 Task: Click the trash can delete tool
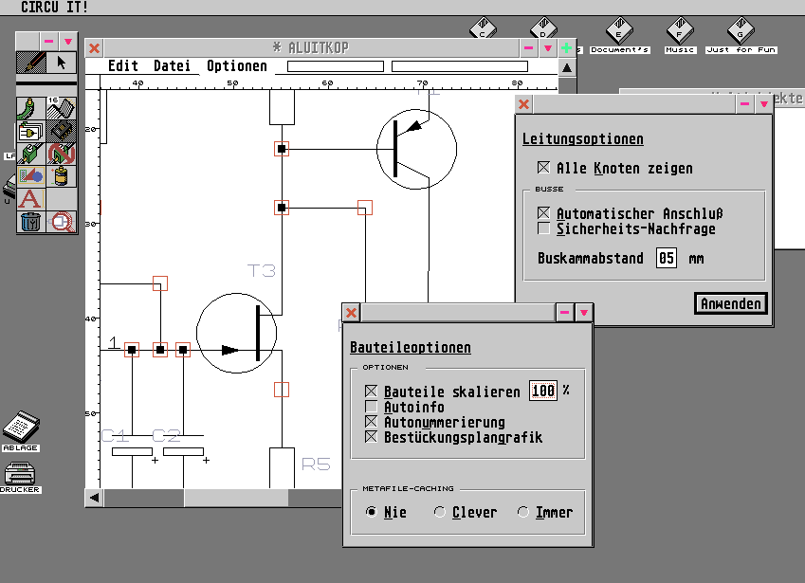point(31,222)
